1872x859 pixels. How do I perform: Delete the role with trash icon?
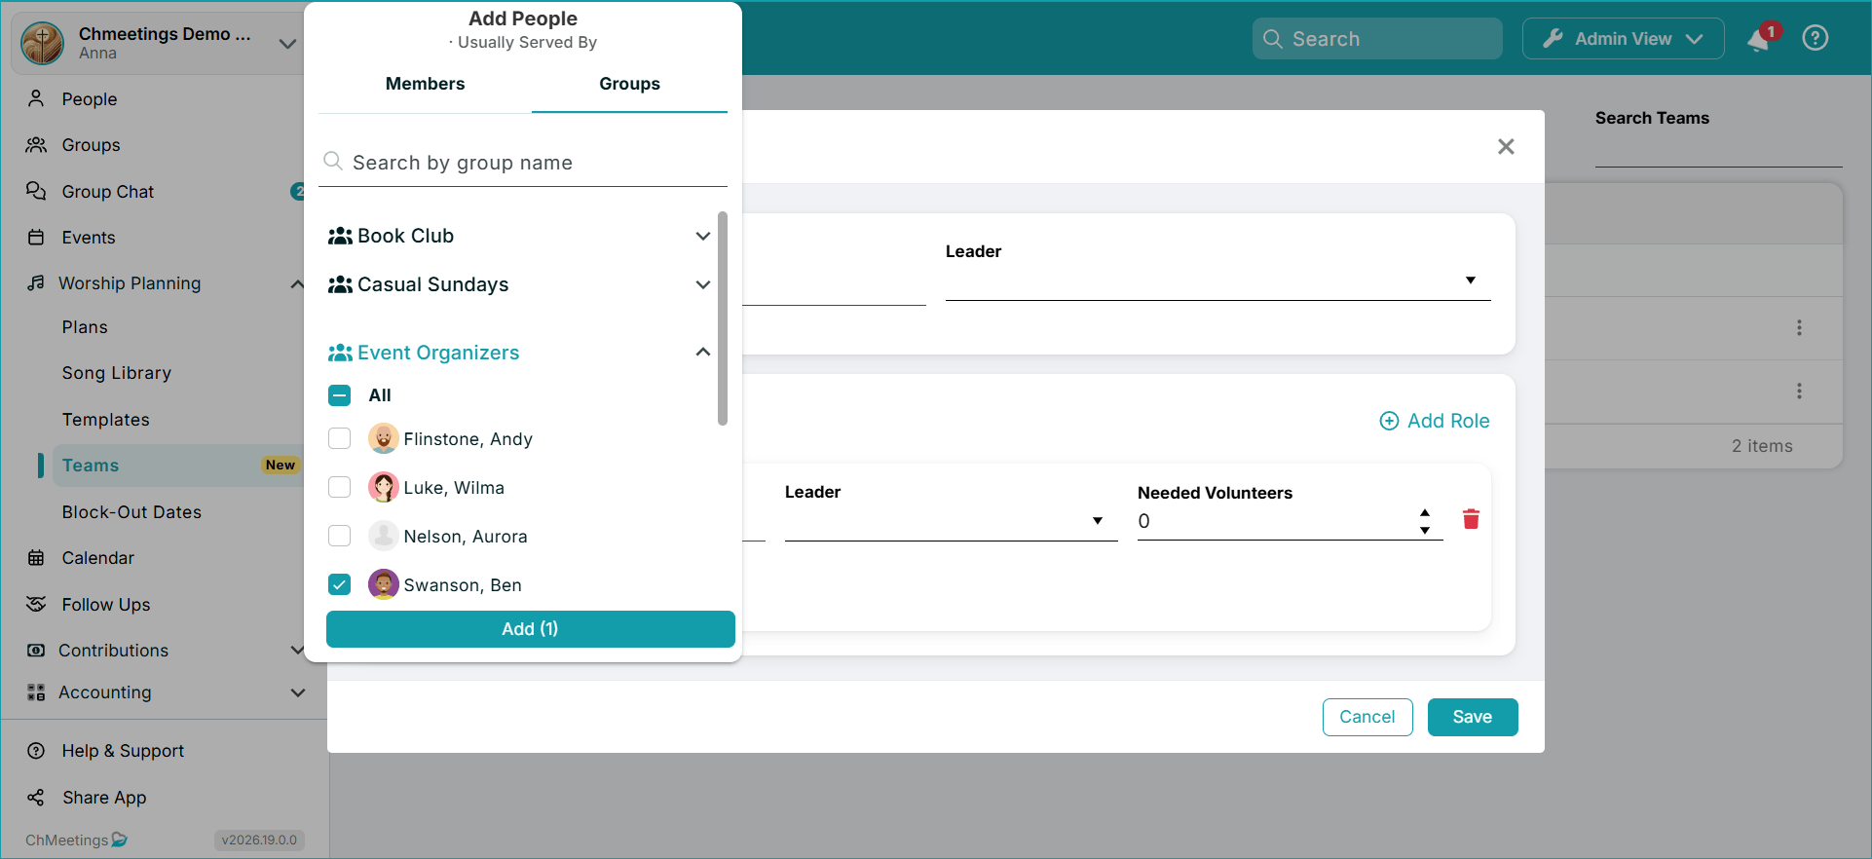[1471, 519]
